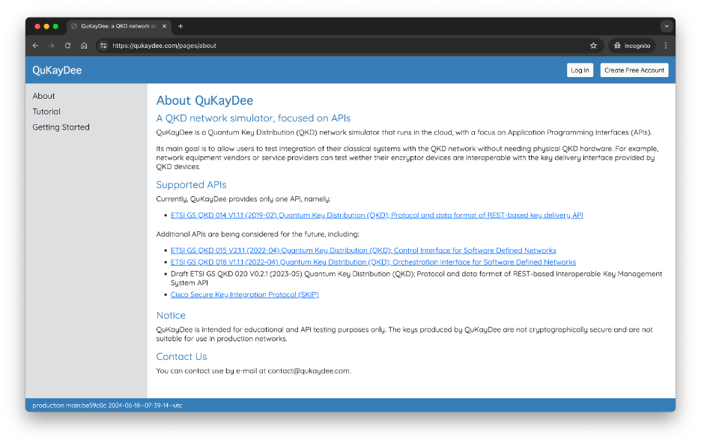
Task: Click the Log In button
Action: coord(580,70)
